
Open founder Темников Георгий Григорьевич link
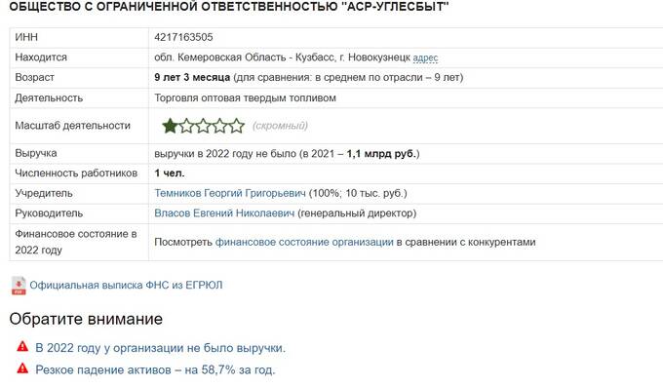point(230,193)
